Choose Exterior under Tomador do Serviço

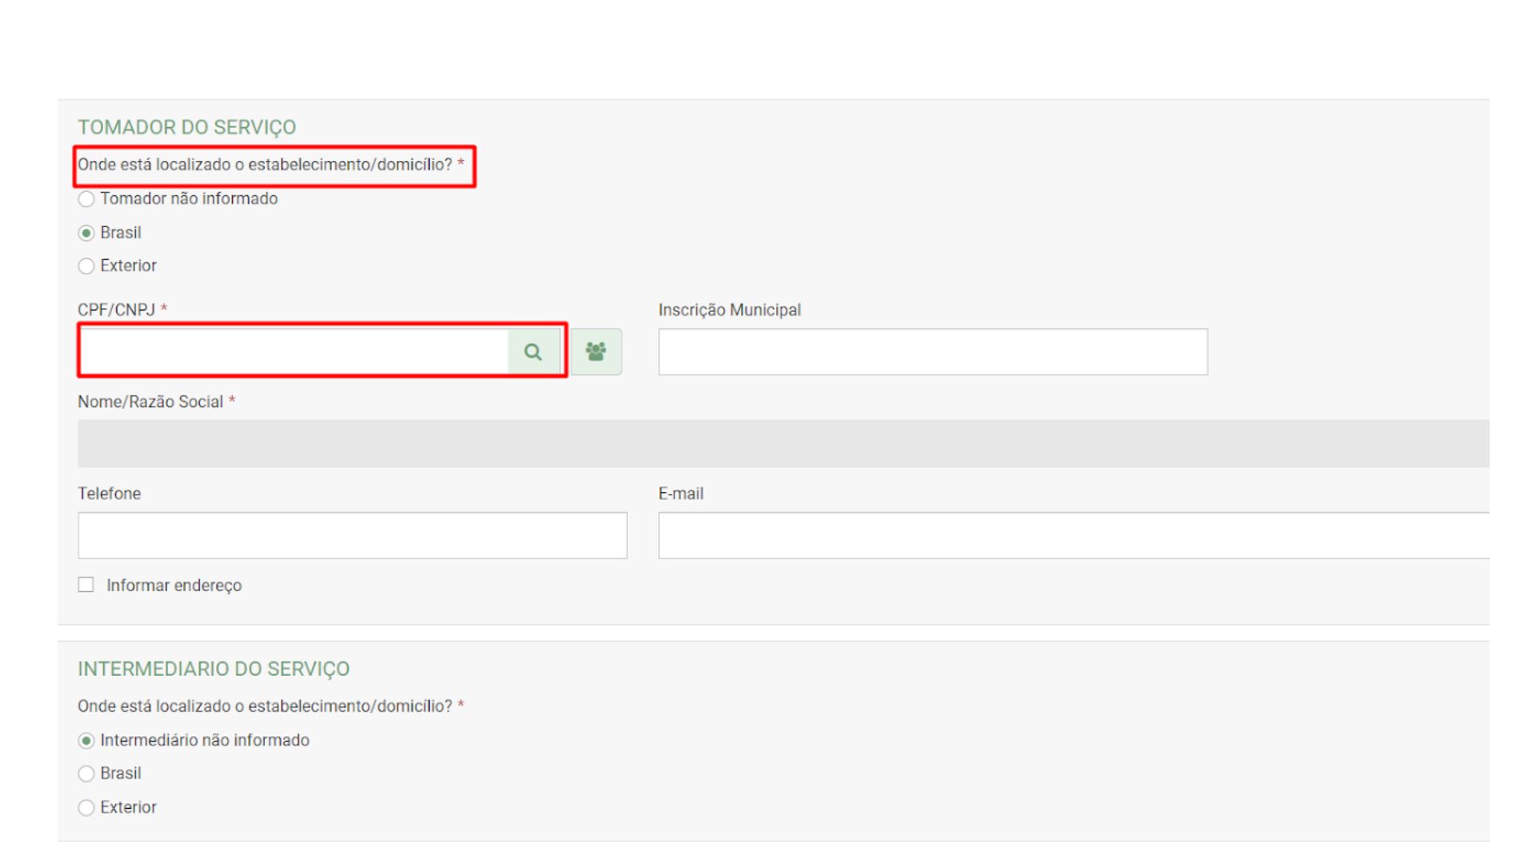pyautogui.click(x=86, y=266)
